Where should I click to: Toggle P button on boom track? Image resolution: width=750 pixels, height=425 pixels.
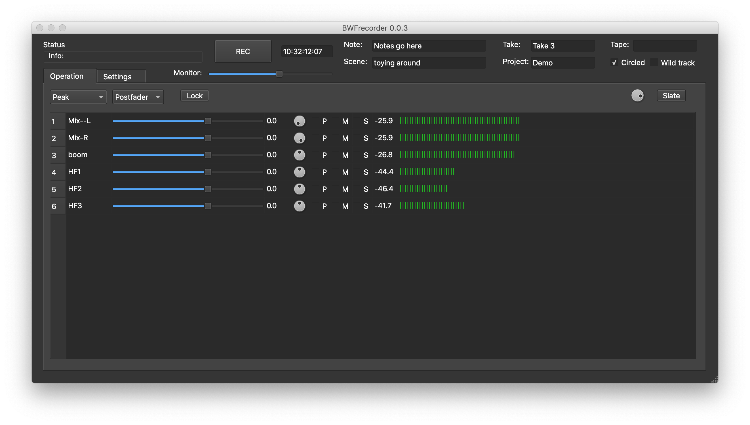[x=324, y=155]
